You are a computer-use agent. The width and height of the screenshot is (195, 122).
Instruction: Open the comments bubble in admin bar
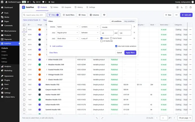tap(43, 2)
